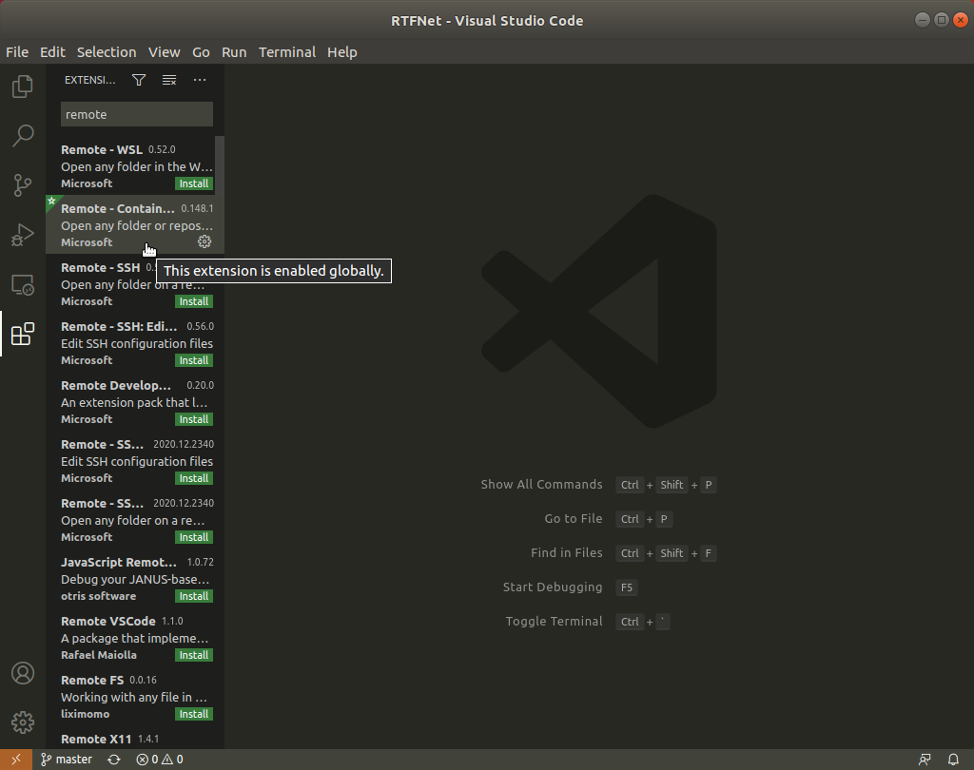The width and height of the screenshot is (974, 770).
Task: Click the F5 key label
Action: pos(626,587)
